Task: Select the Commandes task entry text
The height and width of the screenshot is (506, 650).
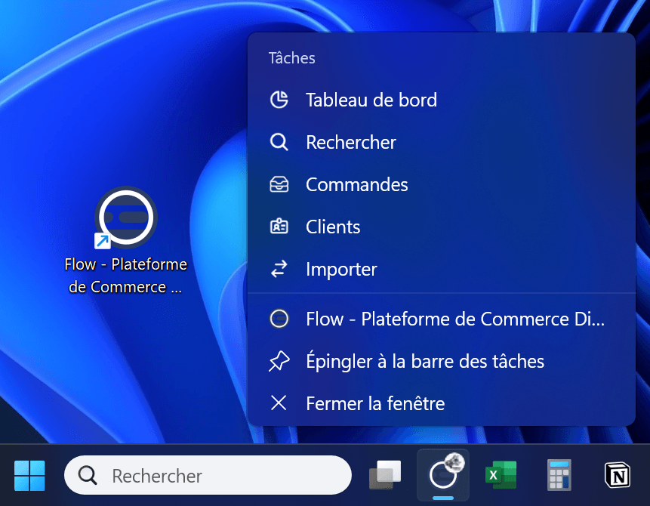Action: [x=356, y=185]
